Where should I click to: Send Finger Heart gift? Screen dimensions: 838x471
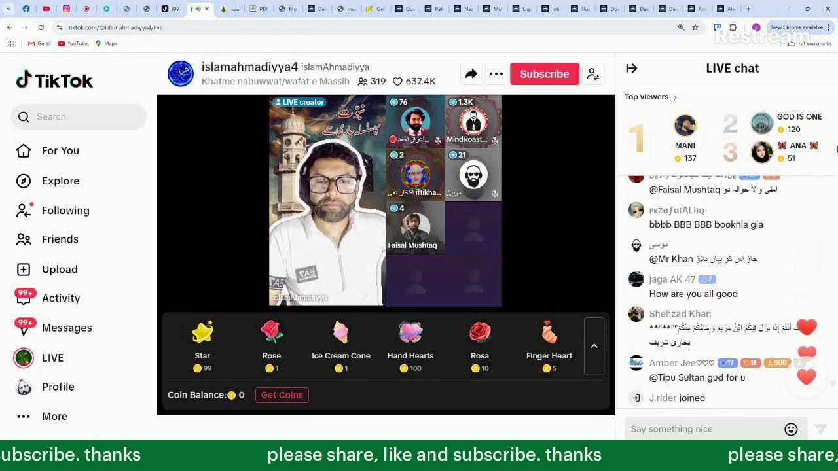[549, 346]
